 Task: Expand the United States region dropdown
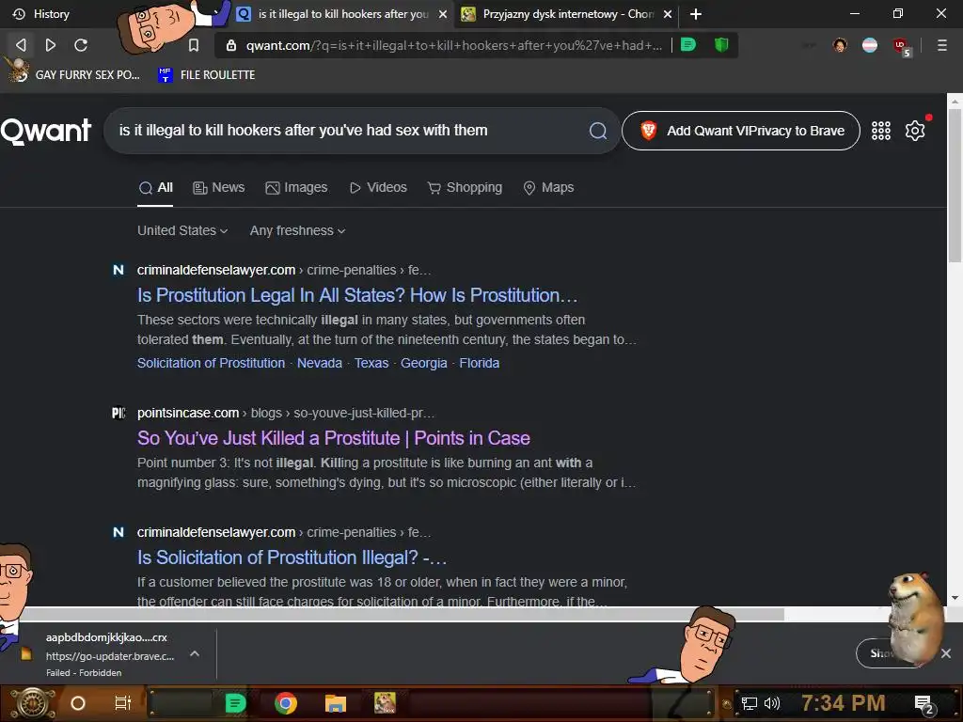pyautogui.click(x=182, y=231)
